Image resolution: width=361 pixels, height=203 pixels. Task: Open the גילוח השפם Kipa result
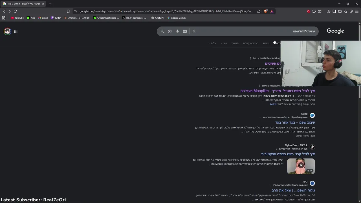293,190
